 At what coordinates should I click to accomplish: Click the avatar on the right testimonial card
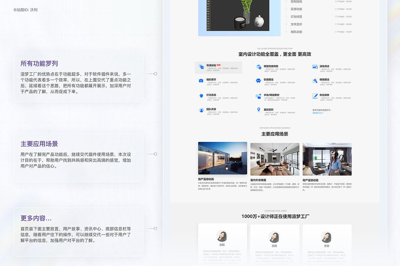[327, 237]
